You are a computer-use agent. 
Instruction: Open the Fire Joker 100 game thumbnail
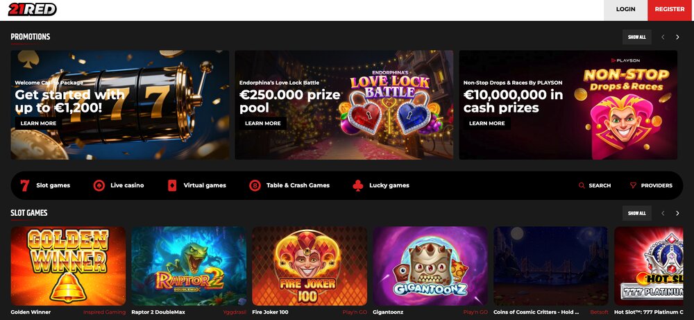pos(310,266)
